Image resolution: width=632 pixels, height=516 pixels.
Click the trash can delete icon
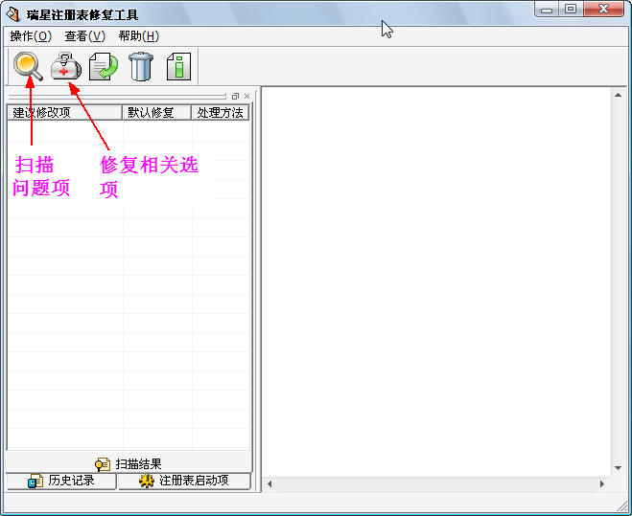coord(141,67)
